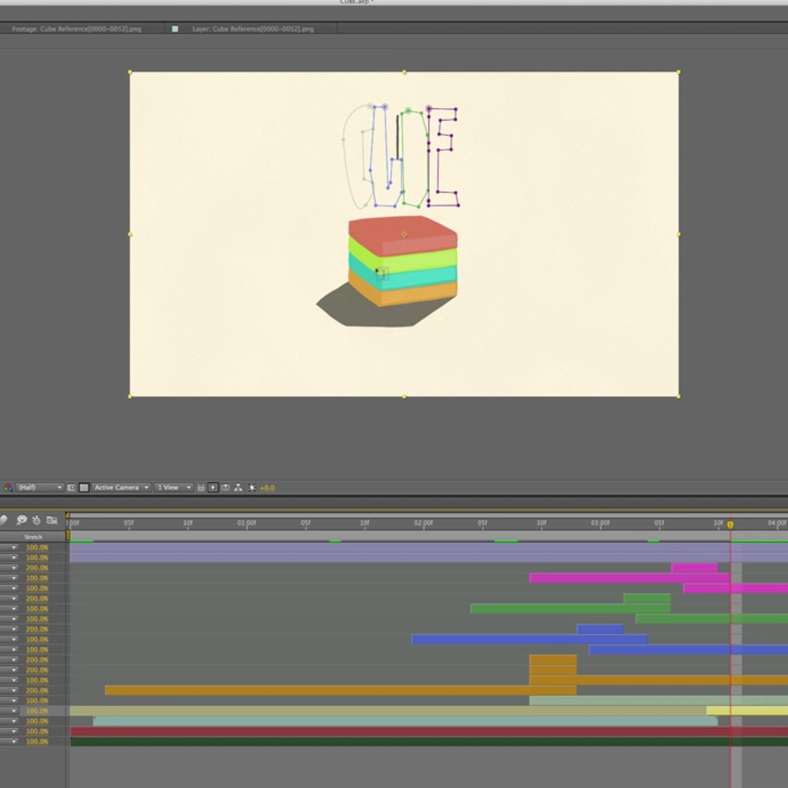This screenshot has width=788, height=788.
Task: Open the Half resolution dropdown
Action: 39,487
